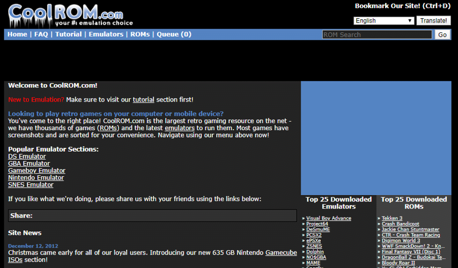
Task: Click the blue advertisement panel
Action: pos(376,138)
